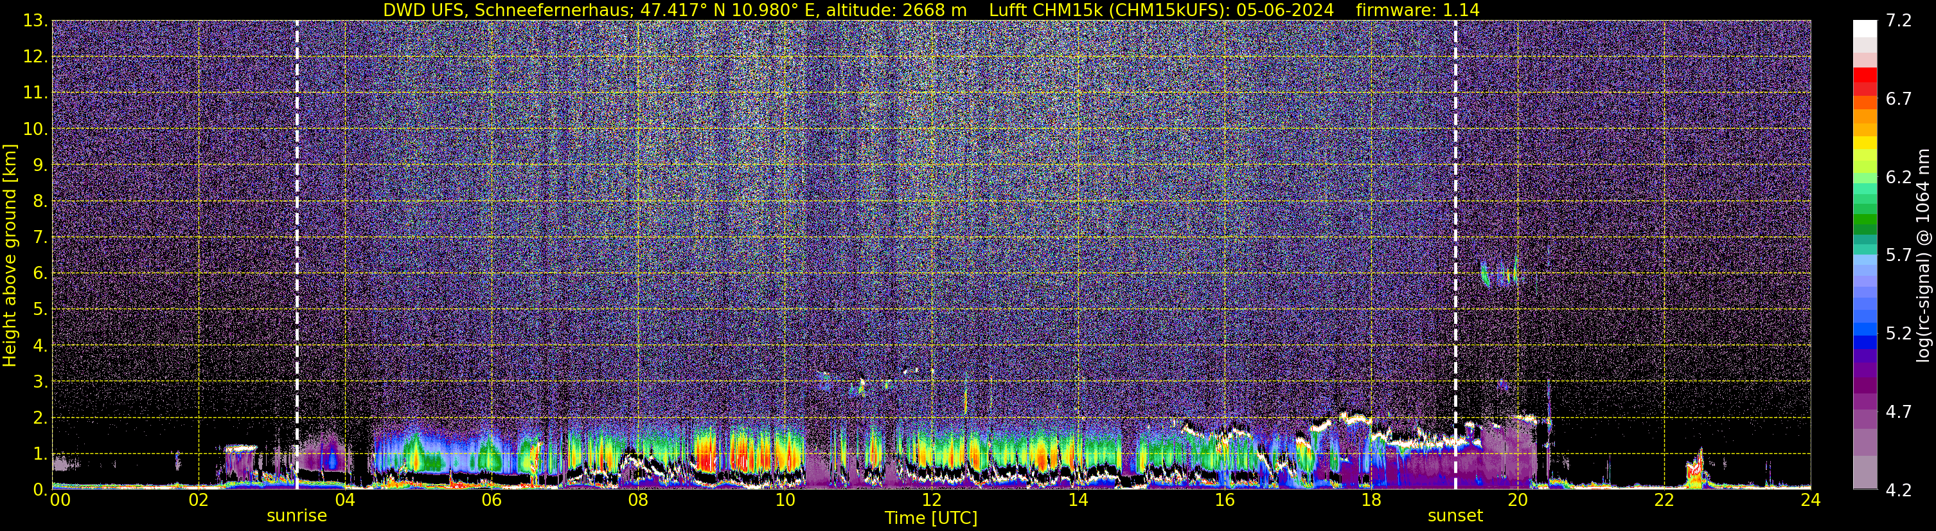Image resolution: width=1936 pixels, height=531 pixels.
Task: Click the 'Time [UTC]' axis label
Action: coord(930,518)
